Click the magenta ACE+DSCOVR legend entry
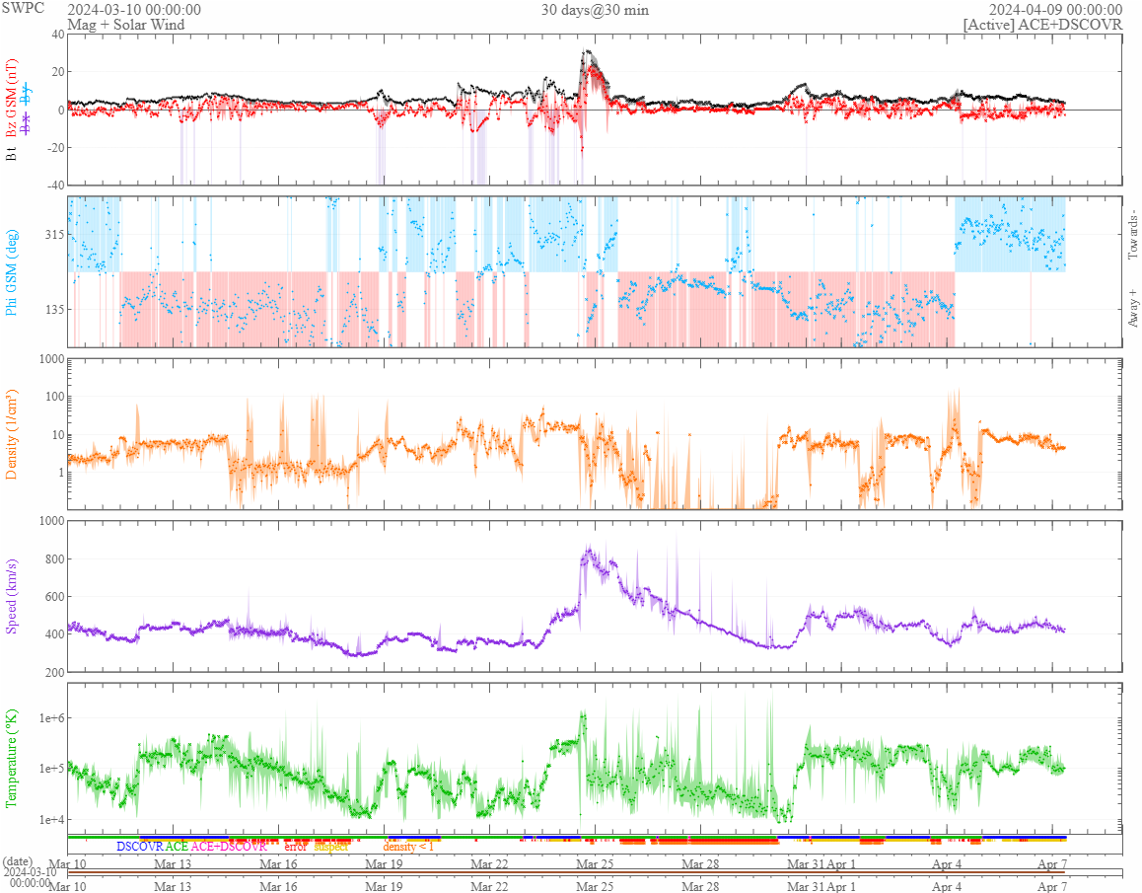Viewport: 1142px width, 893px height. coord(229,847)
